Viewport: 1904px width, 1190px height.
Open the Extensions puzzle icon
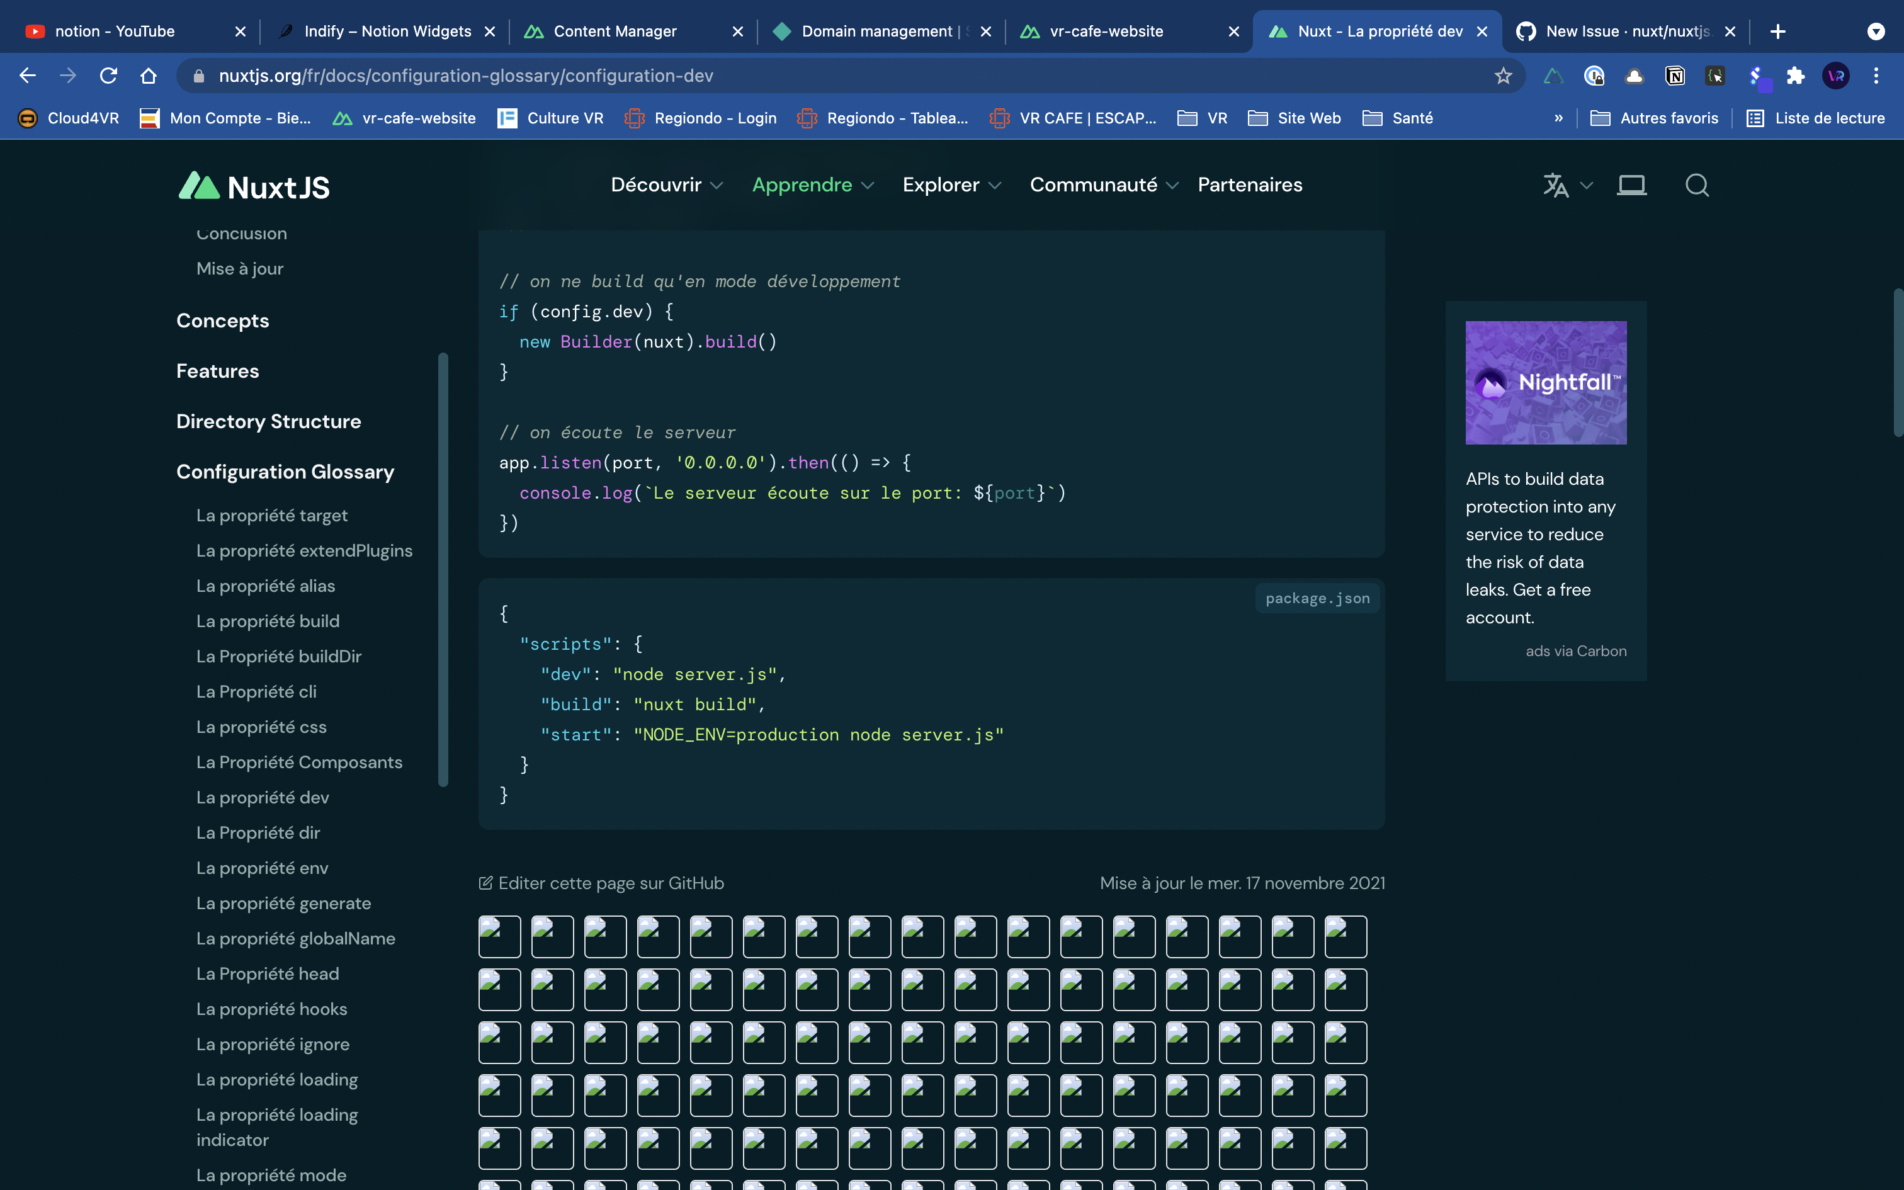click(1796, 76)
